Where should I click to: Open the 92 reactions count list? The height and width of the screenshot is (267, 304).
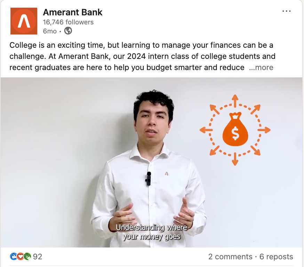(38, 257)
